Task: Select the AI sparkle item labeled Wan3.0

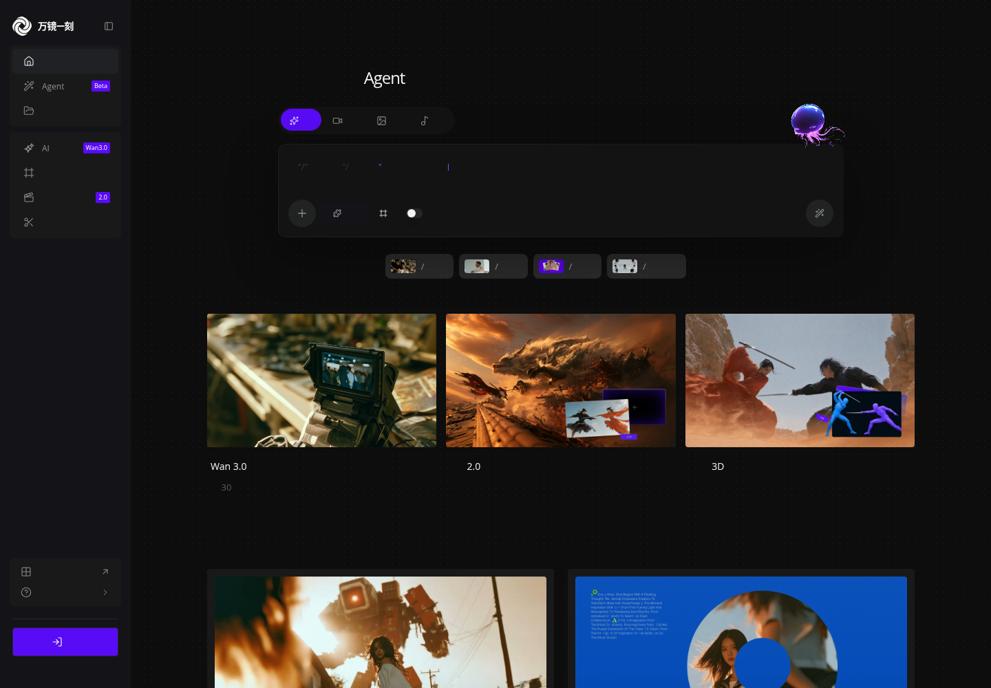Action: tap(65, 148)
